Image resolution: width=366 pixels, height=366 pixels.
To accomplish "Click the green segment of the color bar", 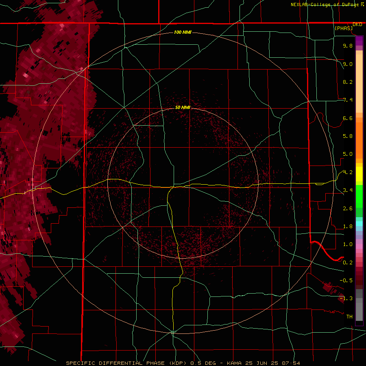I will pyautogui.click(x=359, y=201).
